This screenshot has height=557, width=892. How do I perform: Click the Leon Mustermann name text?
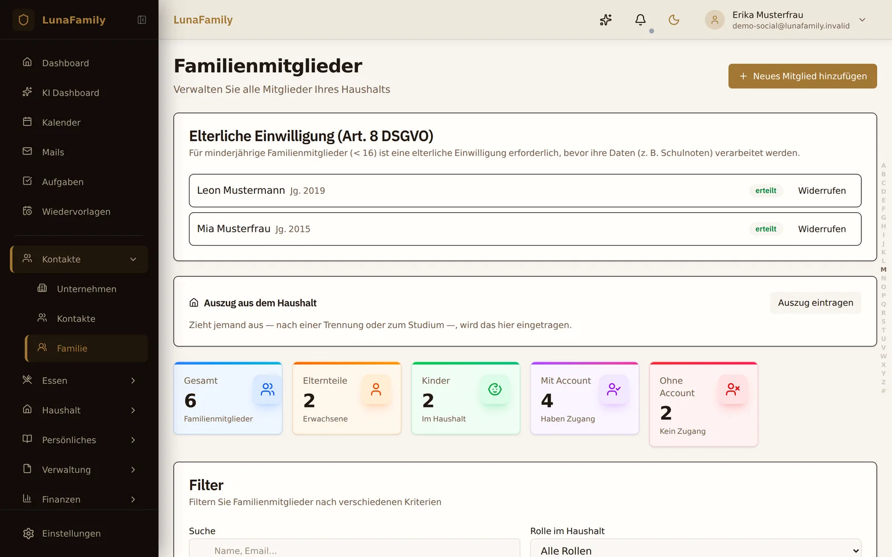(241, 190)
